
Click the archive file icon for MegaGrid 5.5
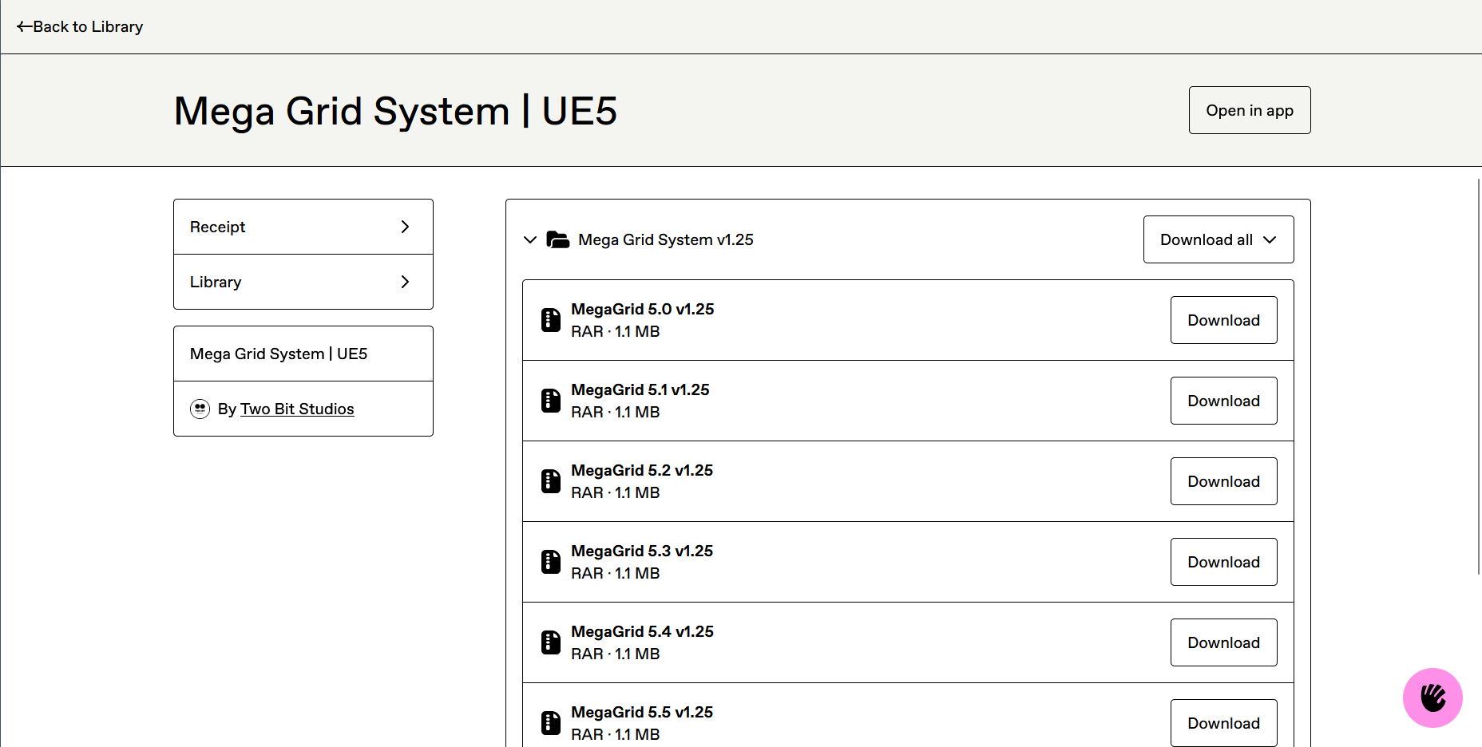click(551, 723)
